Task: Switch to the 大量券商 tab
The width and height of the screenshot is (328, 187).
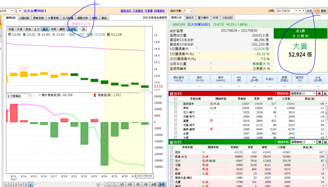Action: coord(53,18)
